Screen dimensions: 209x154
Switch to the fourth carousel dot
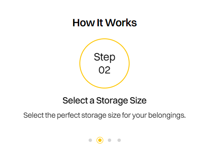[119, 140]
